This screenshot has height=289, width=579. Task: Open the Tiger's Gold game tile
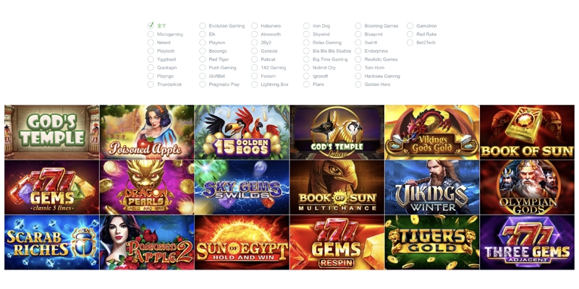(432, 243)
